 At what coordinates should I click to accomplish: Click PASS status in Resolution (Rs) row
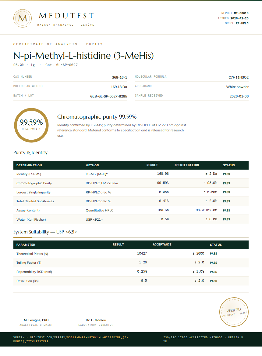214,281
